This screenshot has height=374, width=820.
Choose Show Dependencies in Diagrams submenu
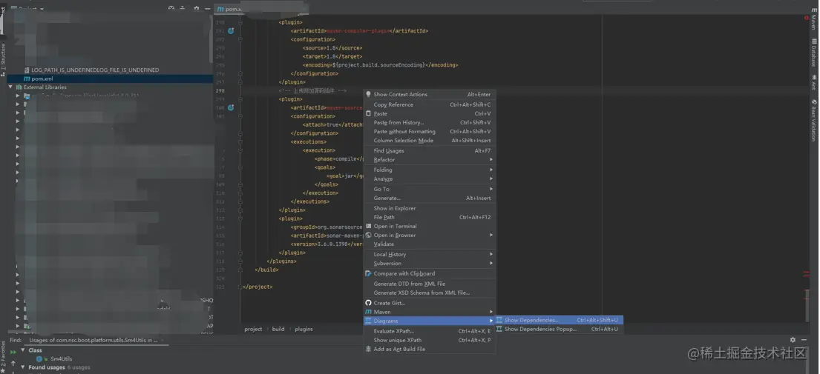531,321
